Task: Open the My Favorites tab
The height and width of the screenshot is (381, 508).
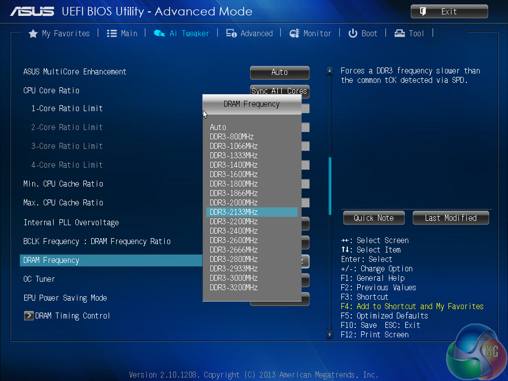Action: pos(60,33)
